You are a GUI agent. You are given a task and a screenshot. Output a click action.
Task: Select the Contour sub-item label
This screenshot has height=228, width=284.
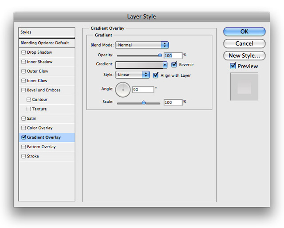(x=39, y=100)
